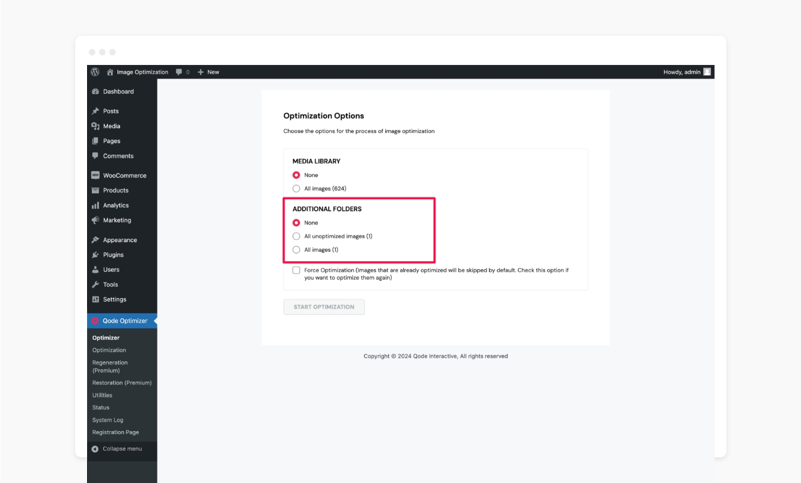Click the Collapse menu label
The image size is (801, 483).
click(x=122, y=449)
